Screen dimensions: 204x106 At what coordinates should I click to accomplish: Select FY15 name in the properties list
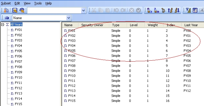(x=72, y=101)
